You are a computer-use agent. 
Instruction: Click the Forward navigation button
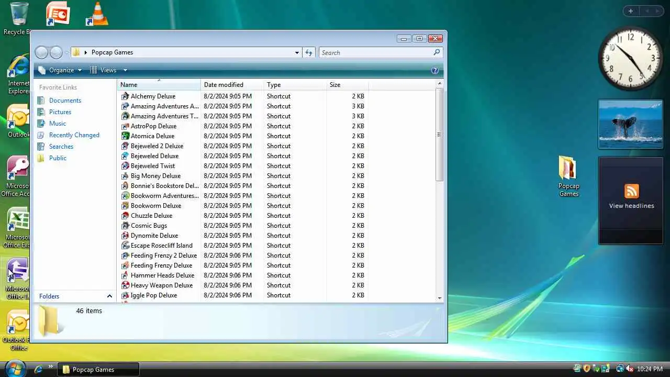[57, 52]
